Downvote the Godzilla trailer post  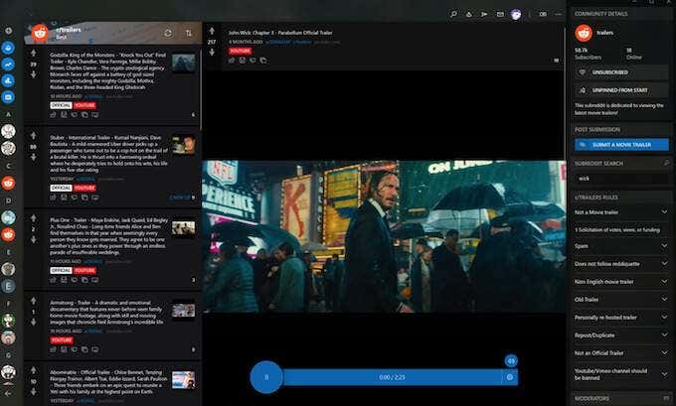point(32,74)
